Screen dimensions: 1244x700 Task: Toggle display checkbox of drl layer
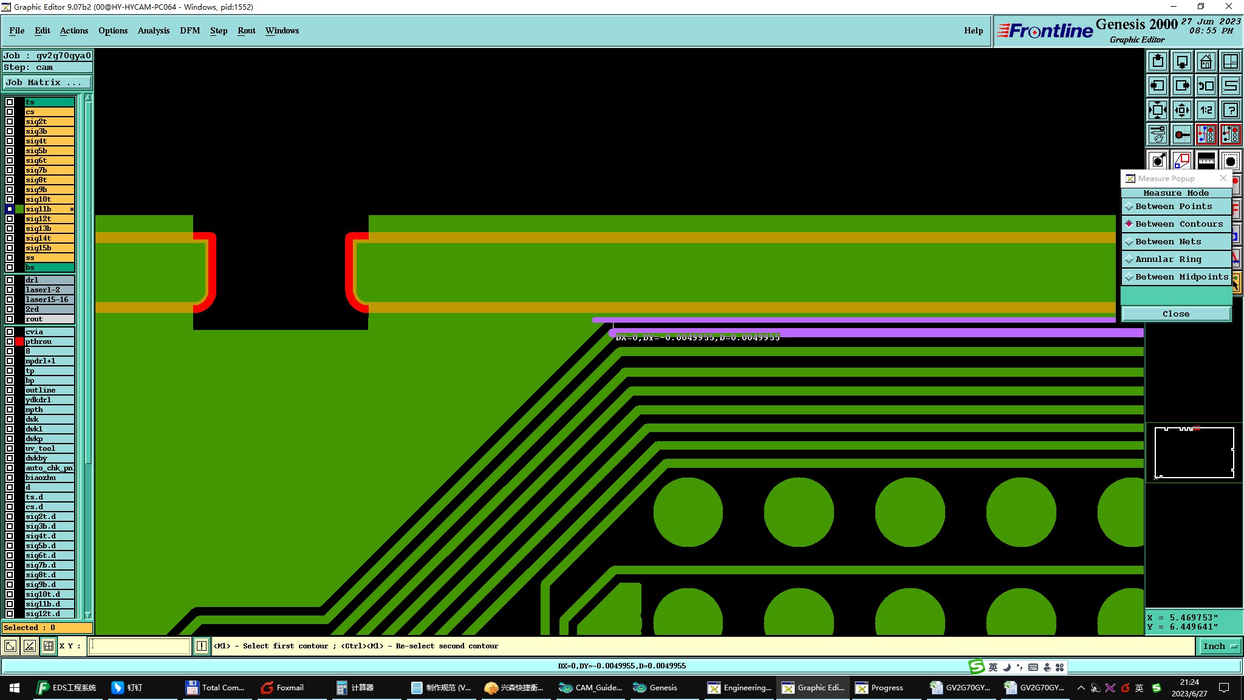pos(10,280)
